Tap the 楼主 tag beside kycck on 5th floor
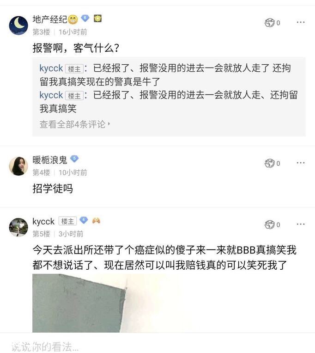Screen dimensions: 315x353 coord(67,222)
